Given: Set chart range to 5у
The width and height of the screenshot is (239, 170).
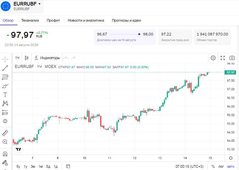Looking at the screenshot, I should (x=18, y=166).
